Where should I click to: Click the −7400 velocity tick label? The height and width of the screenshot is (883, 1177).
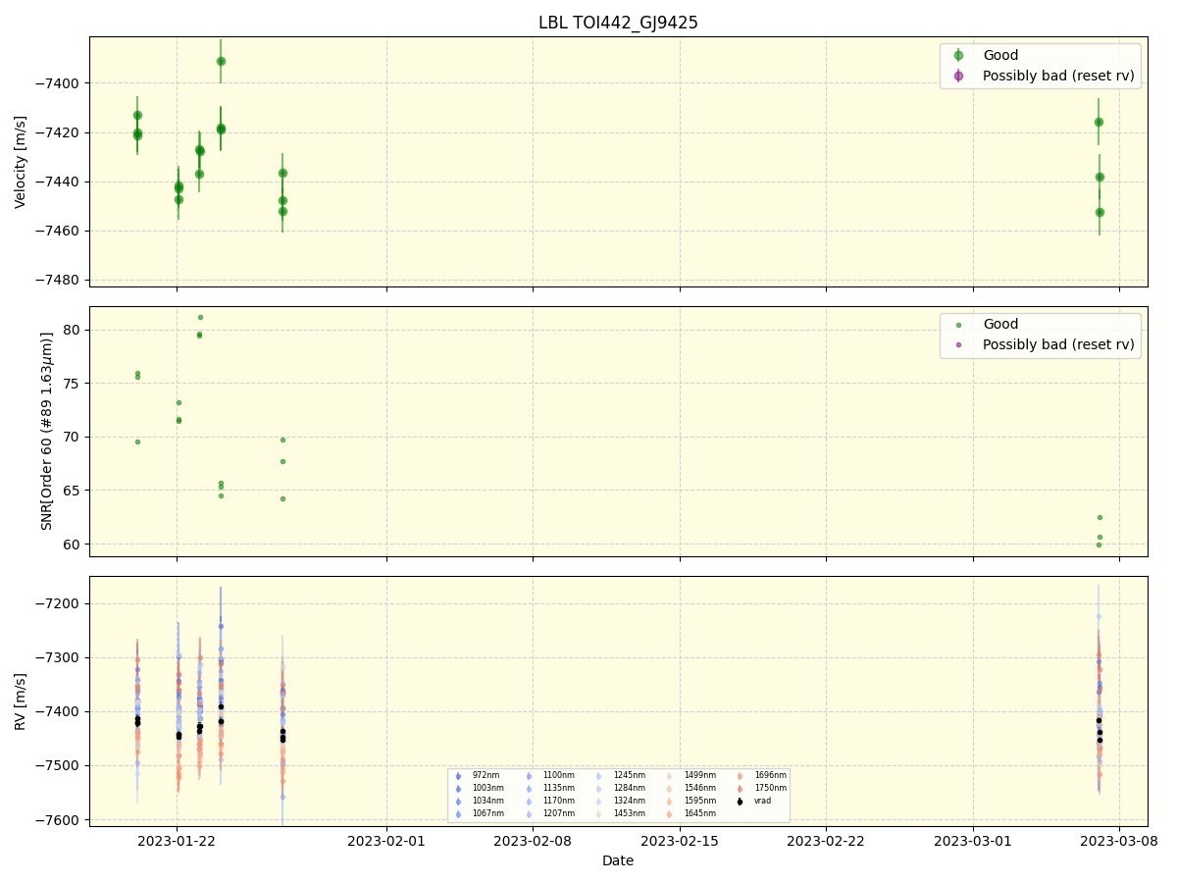pos(60,83)
